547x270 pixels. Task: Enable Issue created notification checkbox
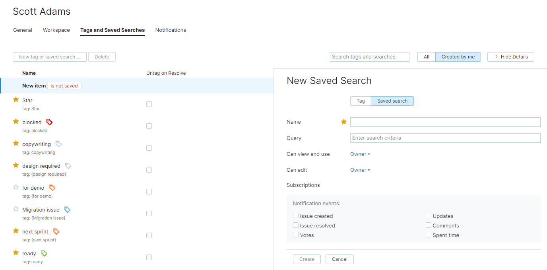(x=296, y=216)
